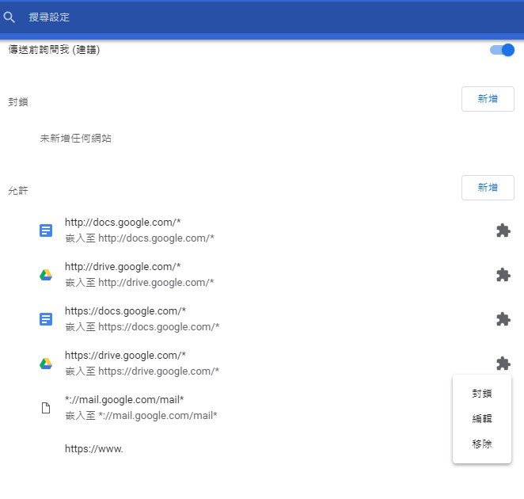Image resolution: width=524 pixels, height=499 pixels.
Task: Click the Docs icon for http://docs.google.com
Action: [46, 230]
